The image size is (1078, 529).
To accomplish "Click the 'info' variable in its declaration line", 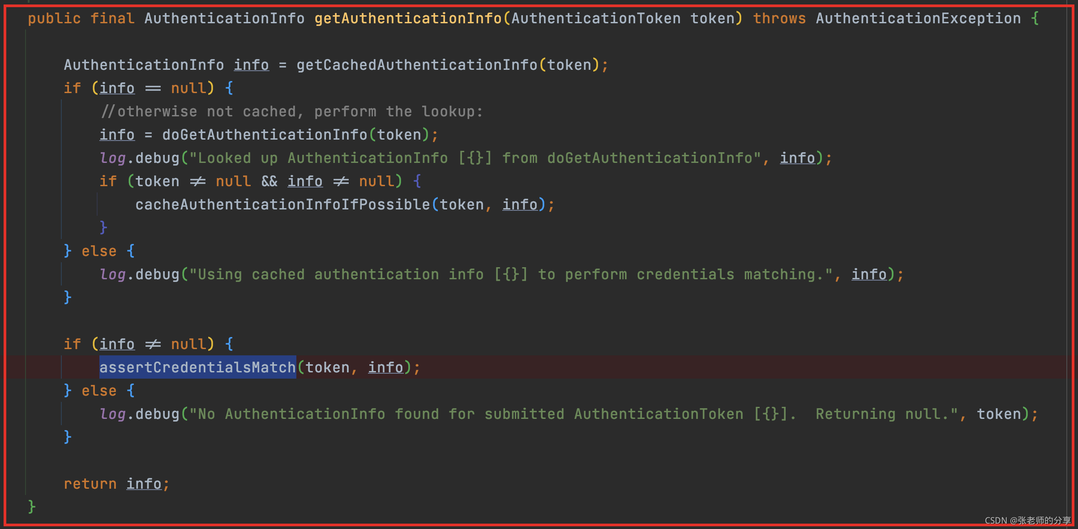I will coord(251,65).
